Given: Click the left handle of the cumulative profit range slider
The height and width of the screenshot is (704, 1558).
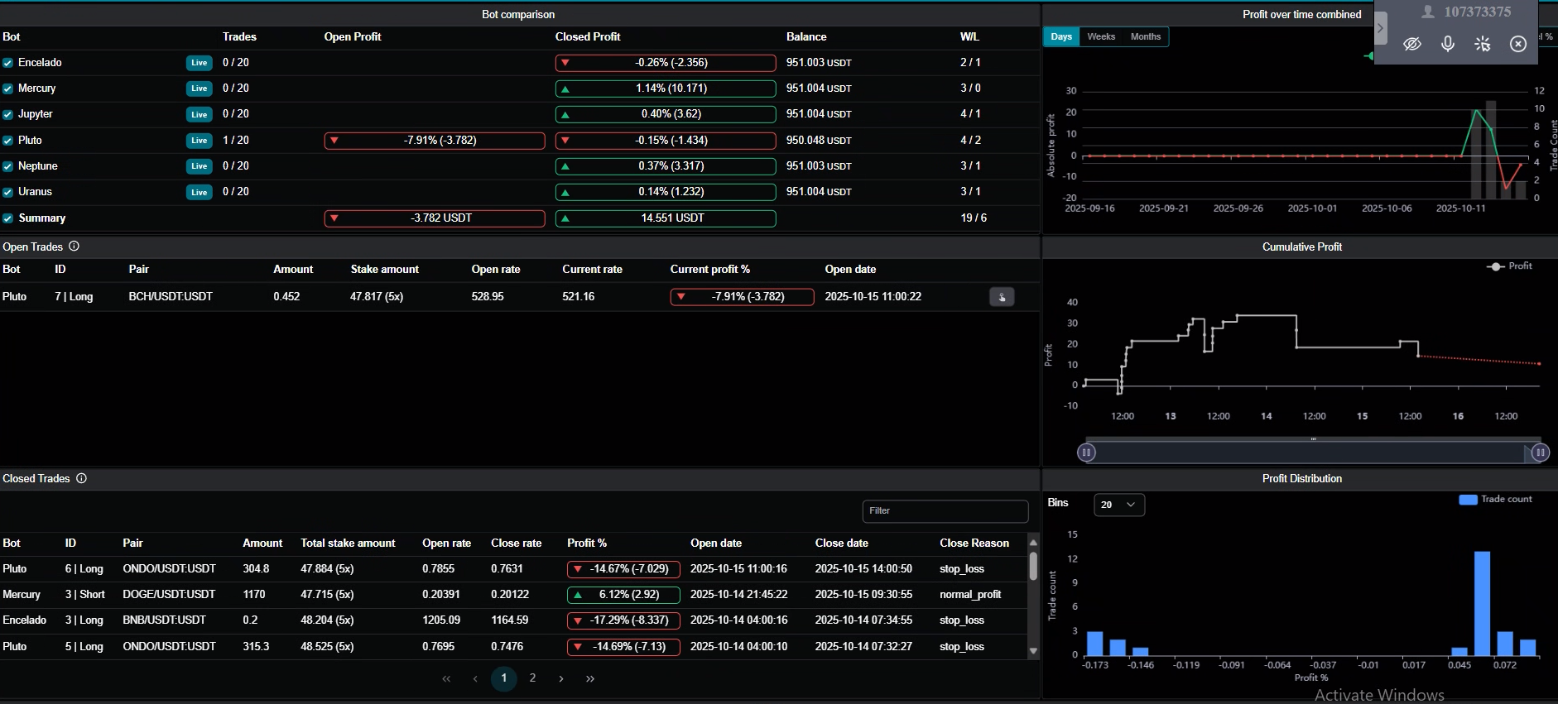Looking at the screenshot, I should coord(1086,453).
